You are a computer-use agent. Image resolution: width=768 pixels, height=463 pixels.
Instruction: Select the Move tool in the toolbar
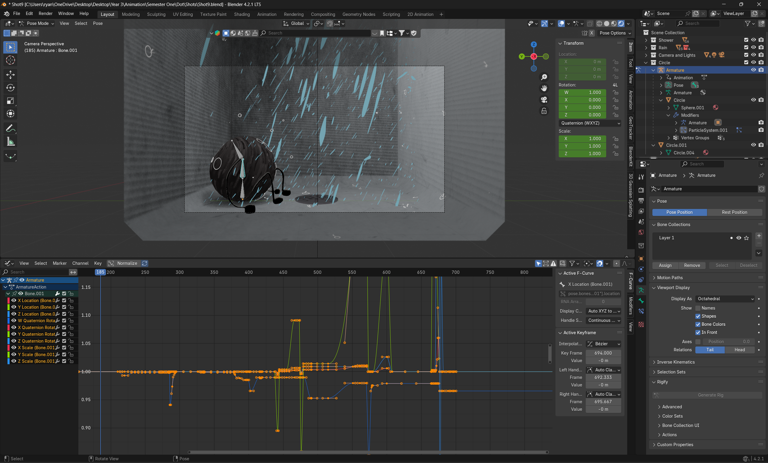point(10,75)
